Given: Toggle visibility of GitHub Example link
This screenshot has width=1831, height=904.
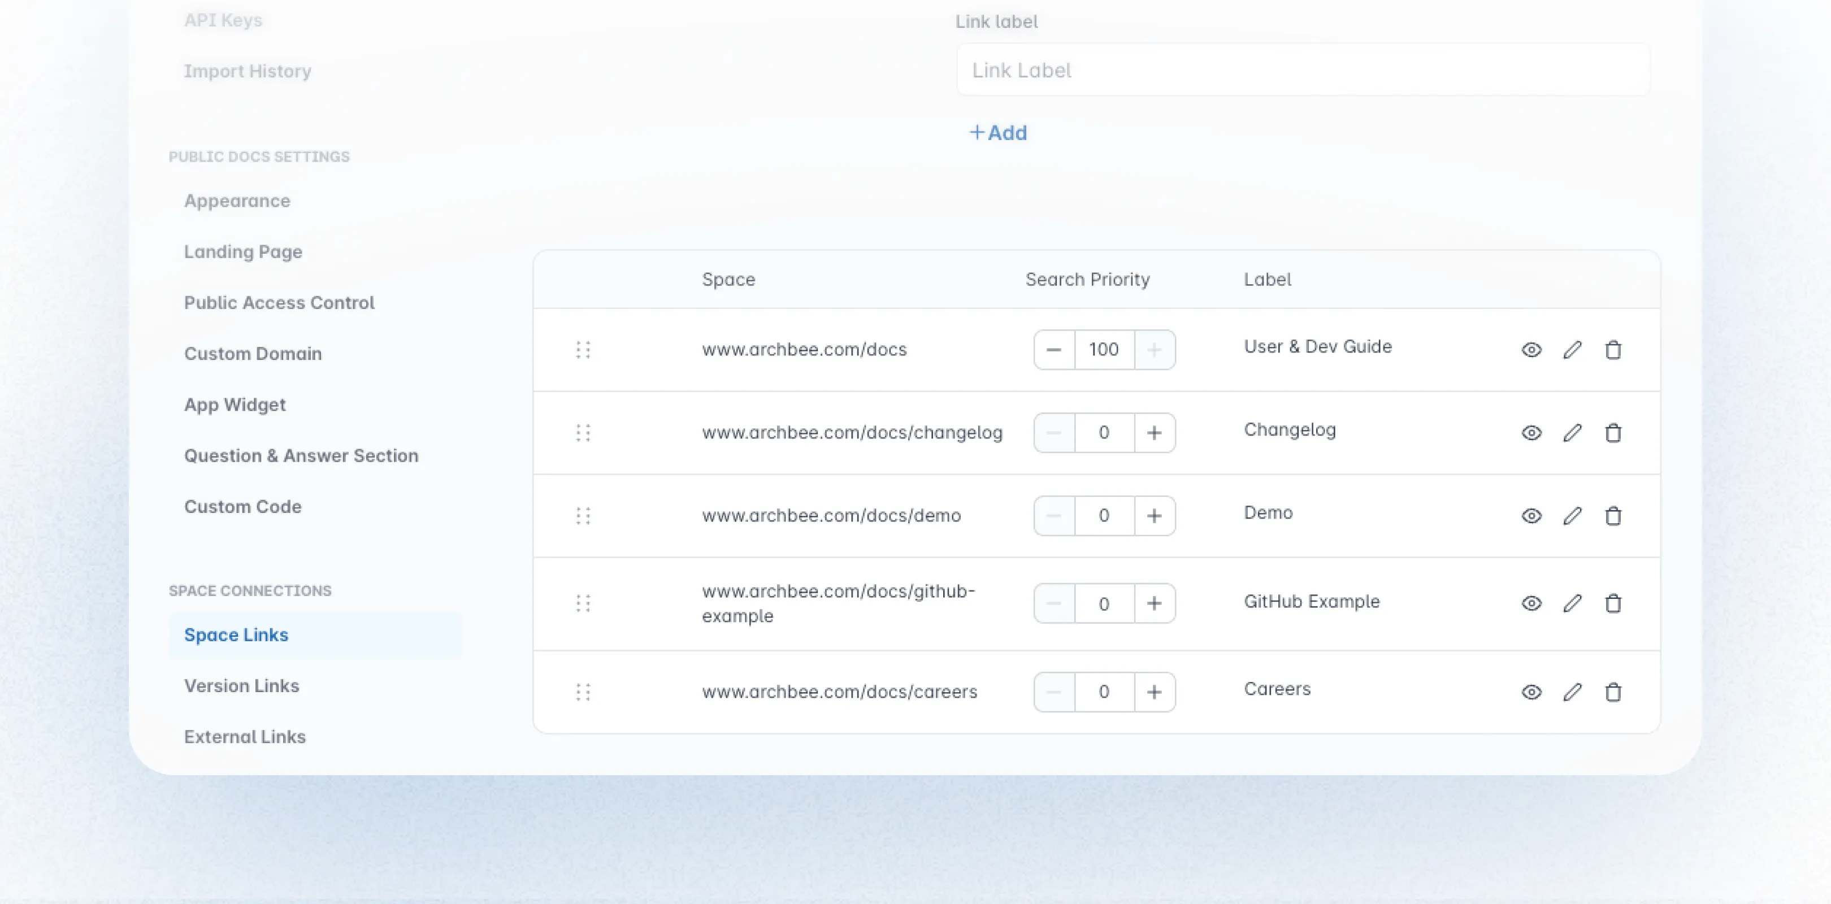Looking at the screenshot, I should click(x=1531, y=603).
